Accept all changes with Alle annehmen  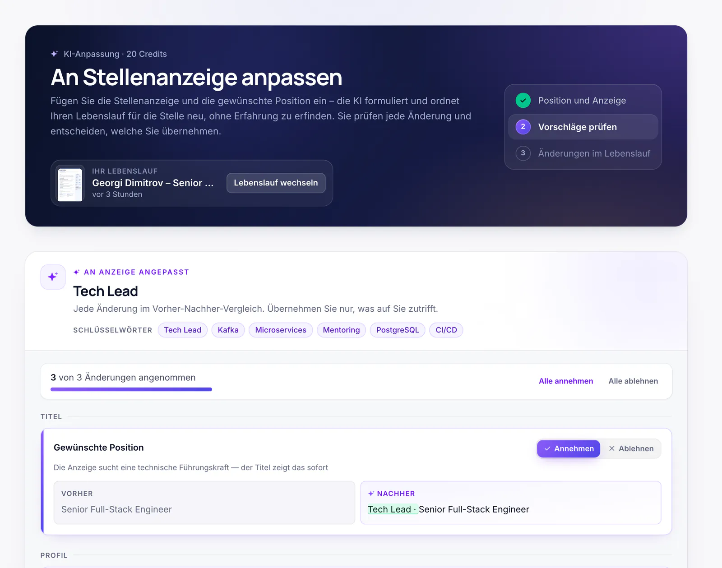(x=566, y=381)
